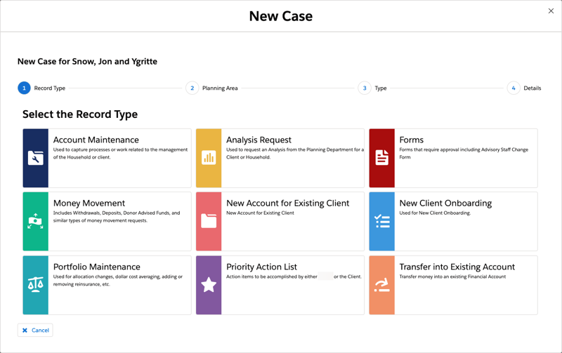Click the Portfolio Maintenance scales icon
The image size is (562, 353).
(x=35, y=285)
